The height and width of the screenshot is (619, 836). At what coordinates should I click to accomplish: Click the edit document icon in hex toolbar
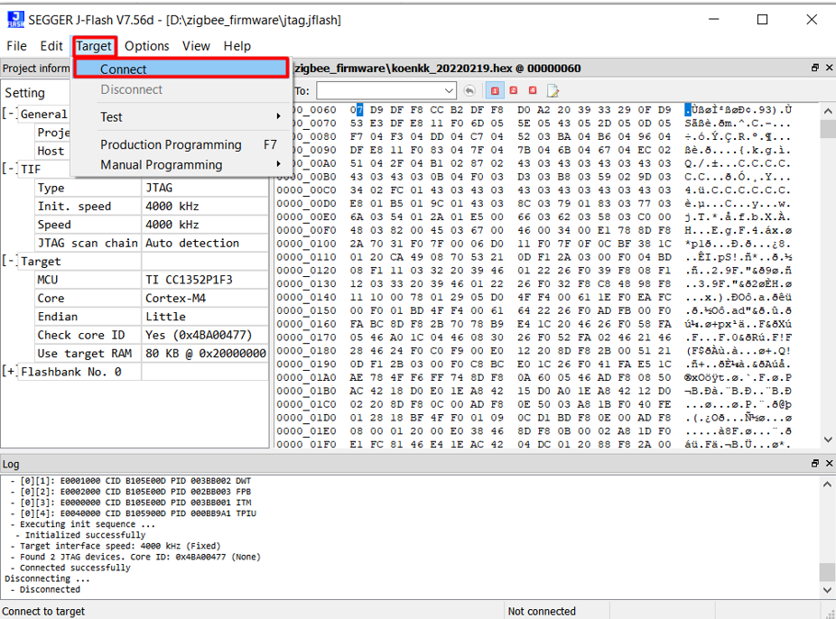pos(553,91)
